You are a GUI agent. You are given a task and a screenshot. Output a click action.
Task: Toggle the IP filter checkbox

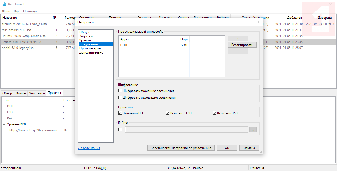click(120, 130)
